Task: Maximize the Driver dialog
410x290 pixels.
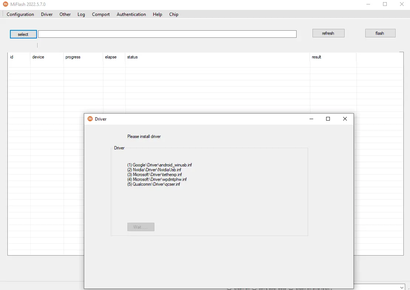Action: [x=328, y=119]
